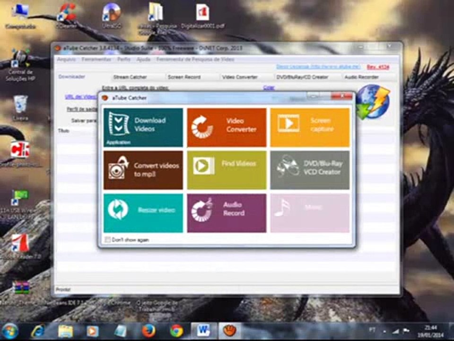Open the Screen capture tile
The width and height of the screenshot is (454, 341).
coord(310,127)
